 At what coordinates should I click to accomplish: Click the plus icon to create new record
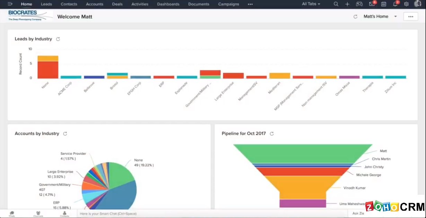click(x=347, y=4)
